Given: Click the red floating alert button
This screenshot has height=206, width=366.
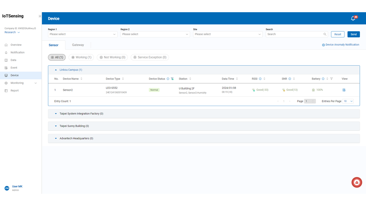Looking at the screenshot, I should tap(356, 182).
